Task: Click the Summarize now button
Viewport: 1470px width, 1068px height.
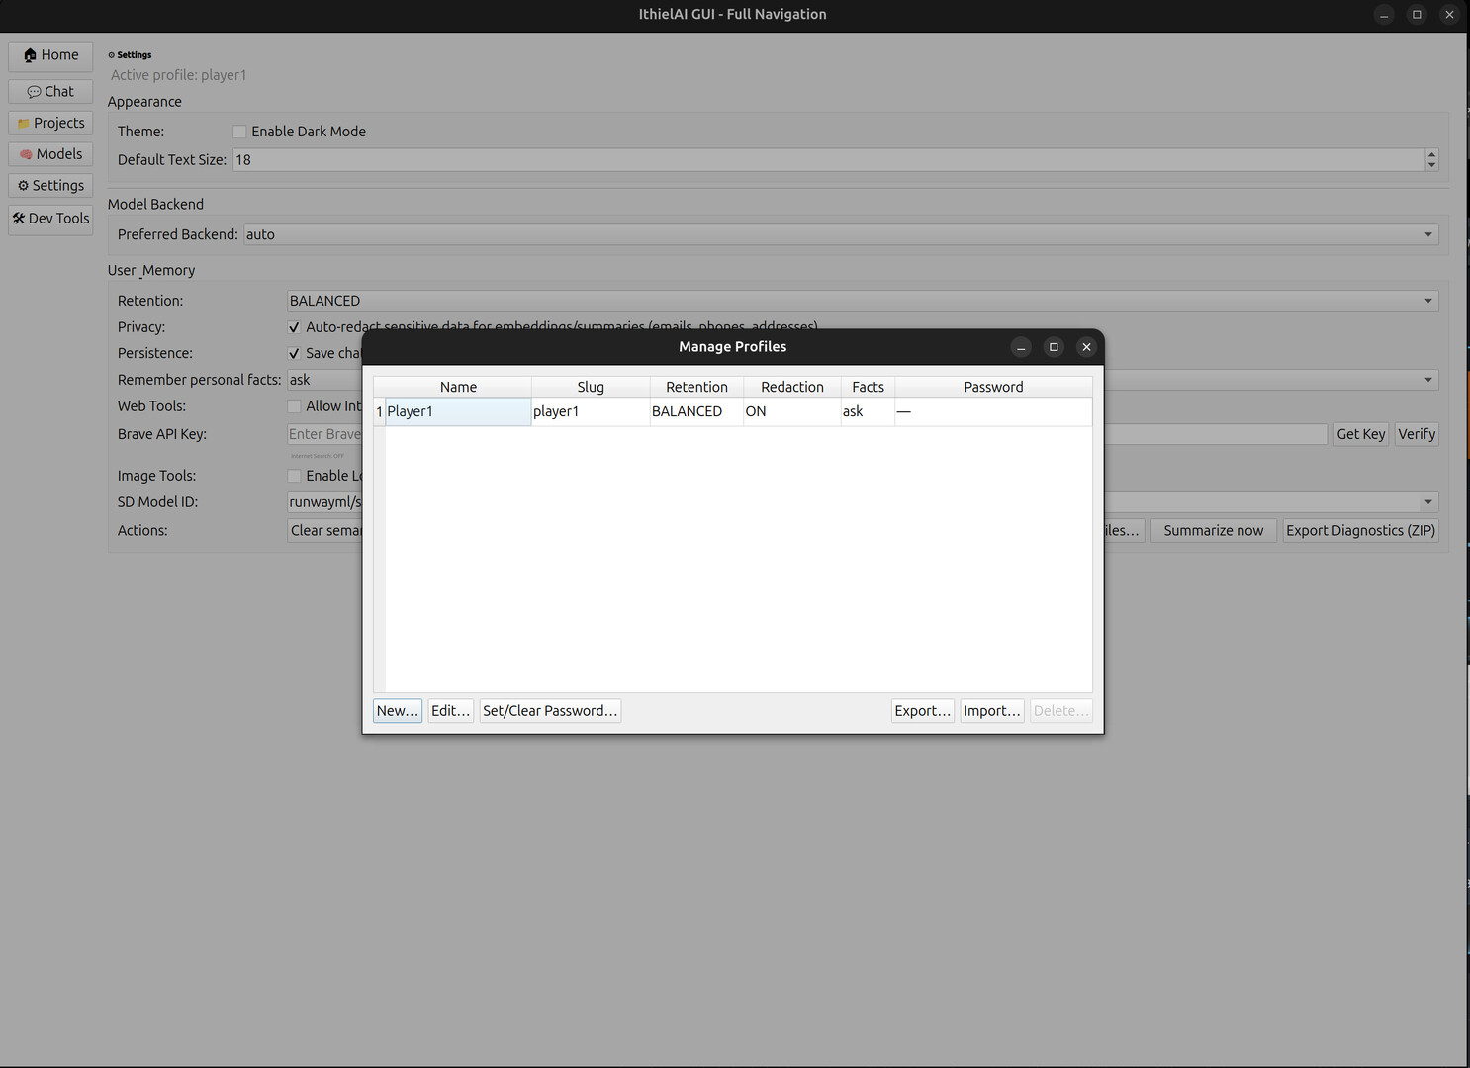Action: click(x=1213, y=530)
